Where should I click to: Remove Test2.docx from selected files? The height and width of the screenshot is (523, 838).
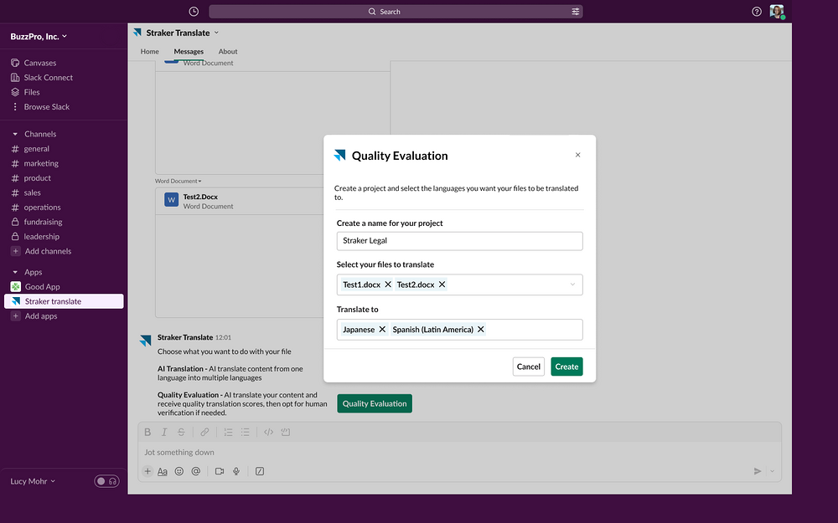tap(442, 285)
